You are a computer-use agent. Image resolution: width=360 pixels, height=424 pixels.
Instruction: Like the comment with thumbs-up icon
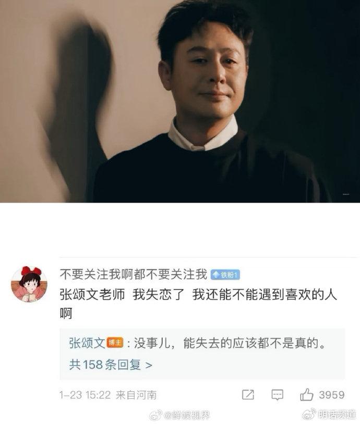pyautogui.click(x=307, y=394)
